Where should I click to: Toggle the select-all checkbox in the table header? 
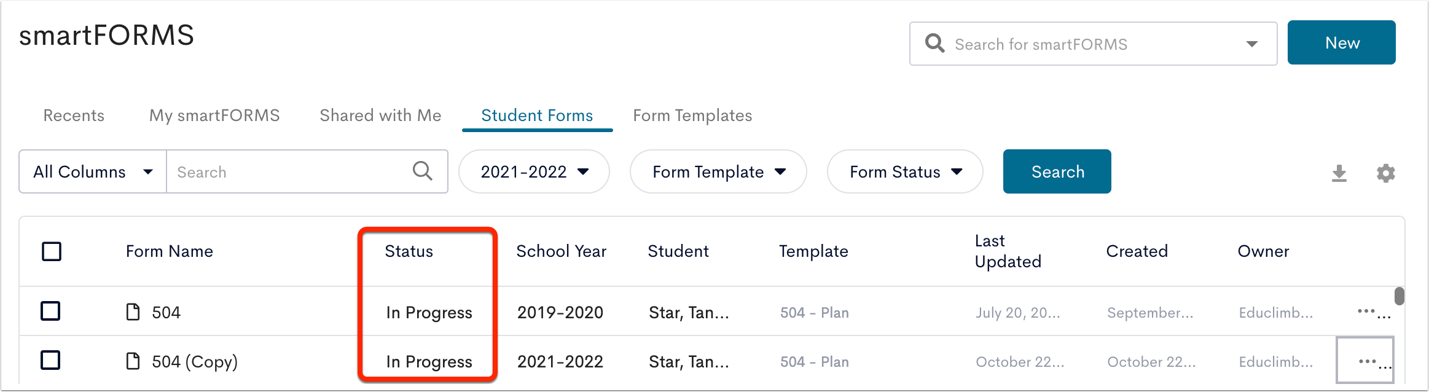click(52, 251)
